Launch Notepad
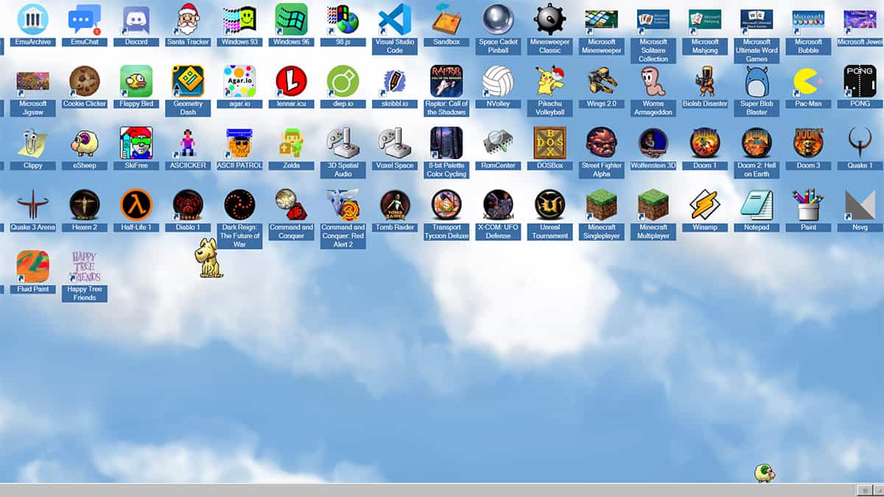 [756, 206]
